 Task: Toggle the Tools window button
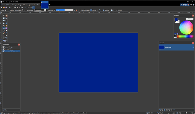181,5
